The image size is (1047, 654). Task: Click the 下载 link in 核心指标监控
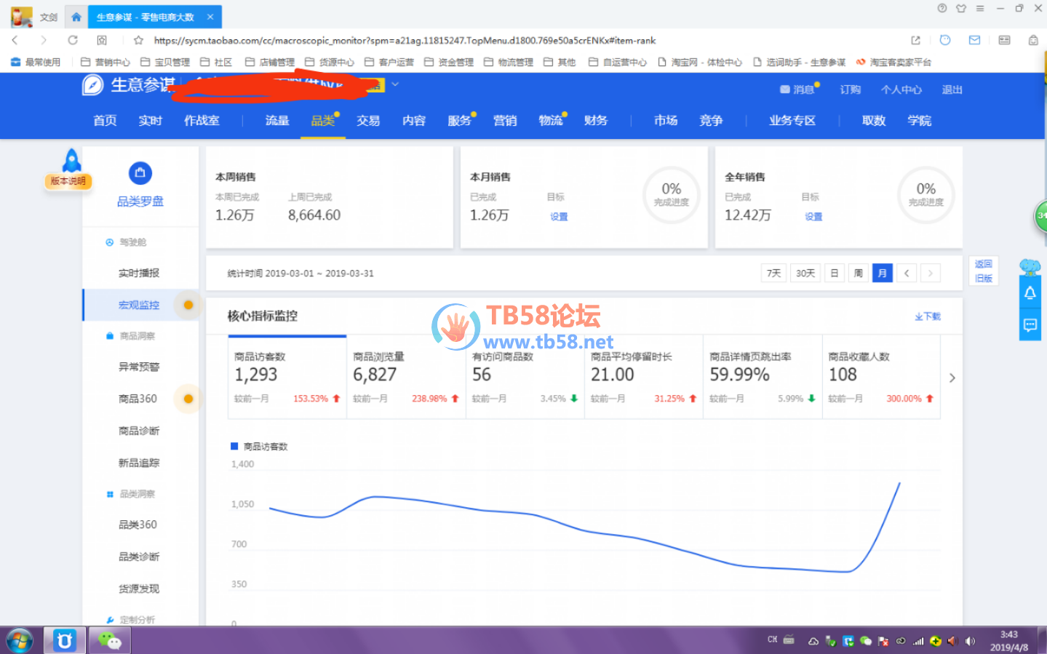(x=928, y=316)
